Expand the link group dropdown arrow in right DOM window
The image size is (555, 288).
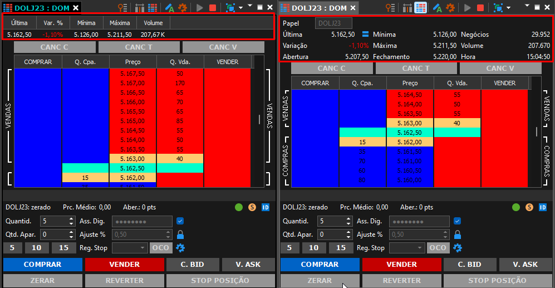[x=509, y=7]
